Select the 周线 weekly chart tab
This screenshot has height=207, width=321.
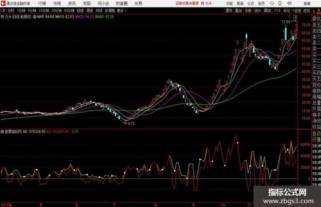point(90,11)
